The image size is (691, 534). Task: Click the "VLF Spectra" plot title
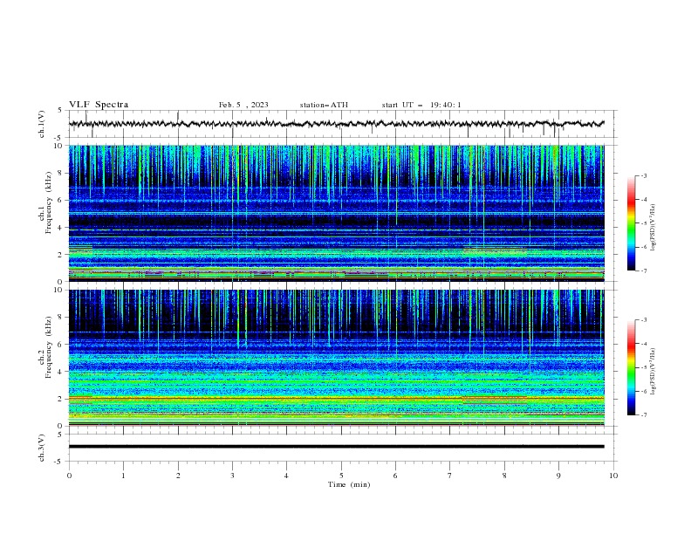click(x=99, y=105)
